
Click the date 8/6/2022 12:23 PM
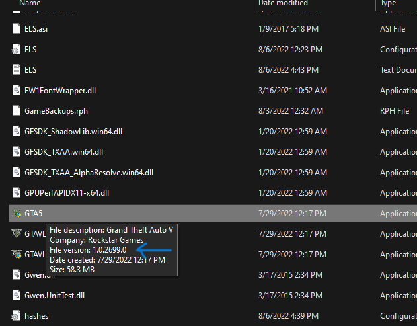pyautogui.click(x=290, y=49)
